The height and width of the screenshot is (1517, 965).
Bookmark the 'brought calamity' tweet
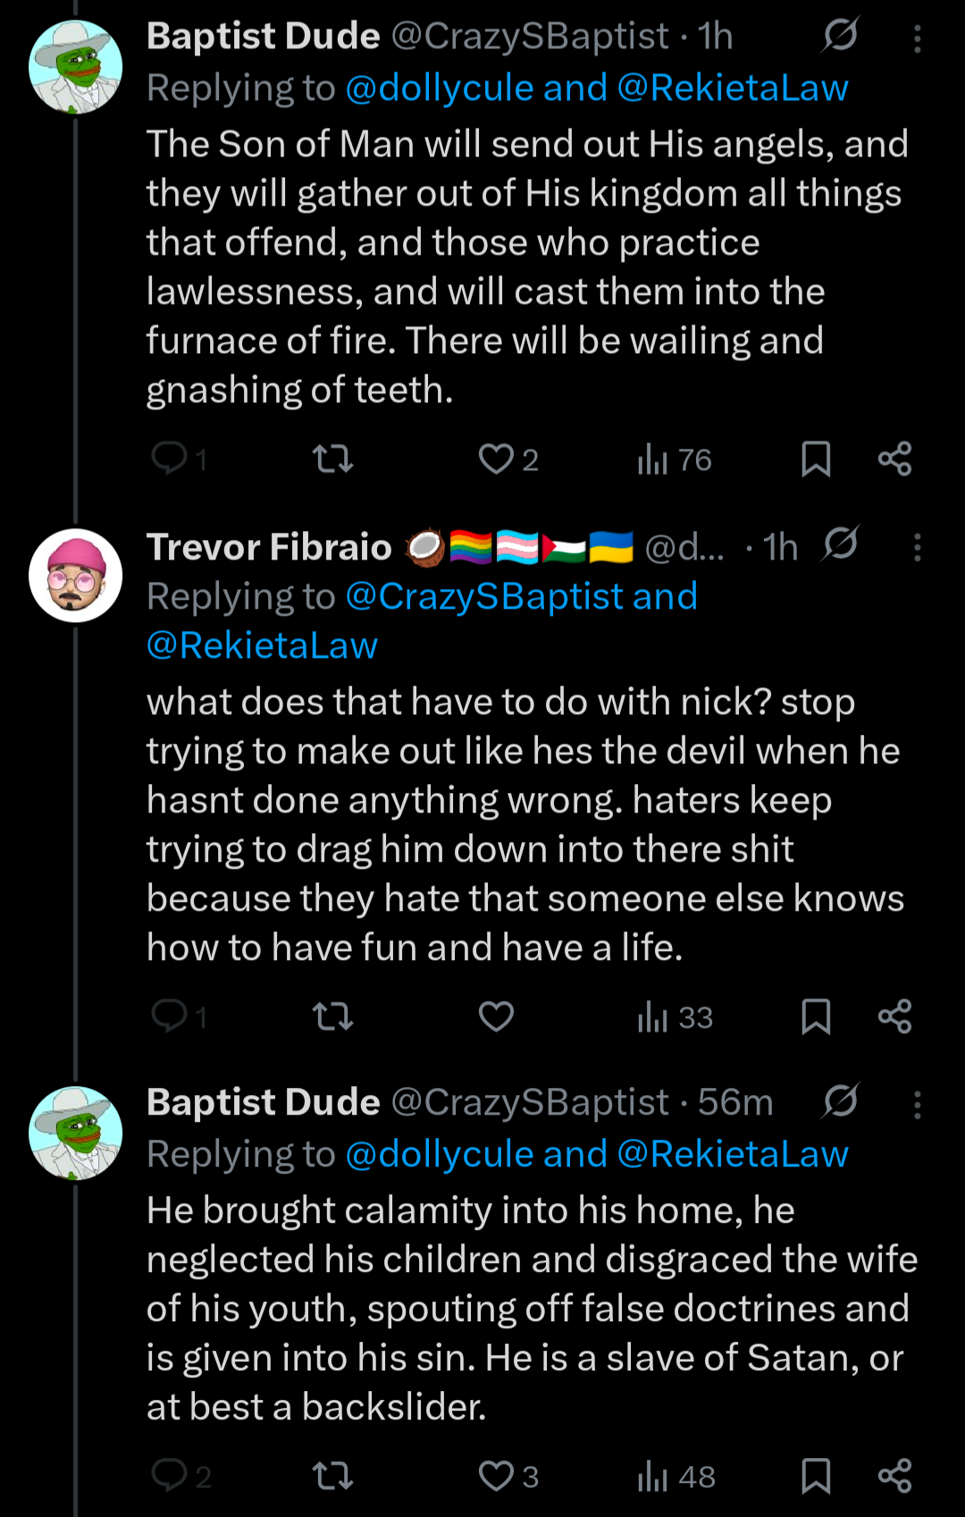coord(816,1476)
